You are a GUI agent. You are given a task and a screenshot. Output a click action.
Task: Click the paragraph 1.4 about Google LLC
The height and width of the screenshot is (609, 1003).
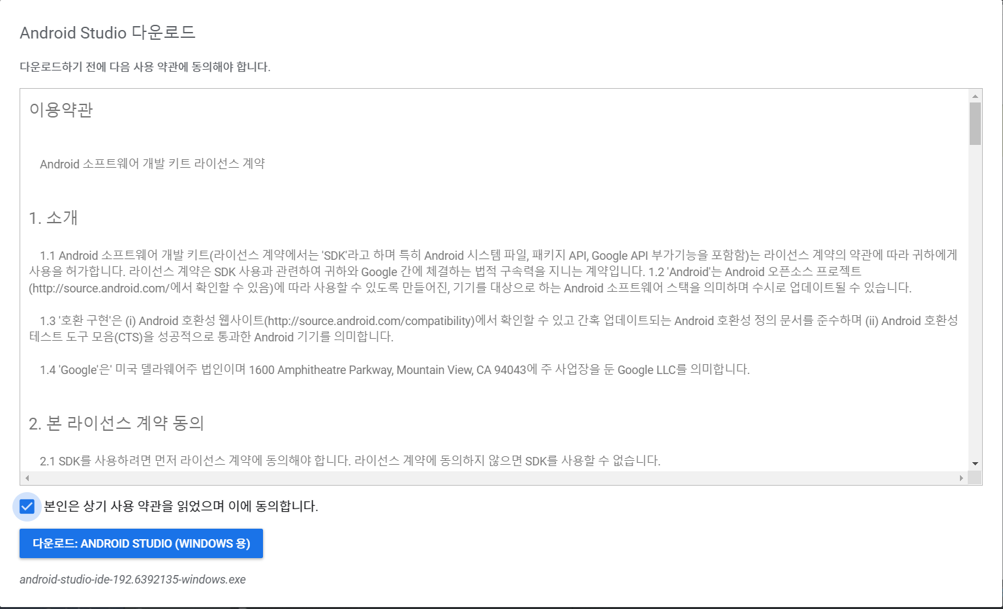[x=395, y=369]
